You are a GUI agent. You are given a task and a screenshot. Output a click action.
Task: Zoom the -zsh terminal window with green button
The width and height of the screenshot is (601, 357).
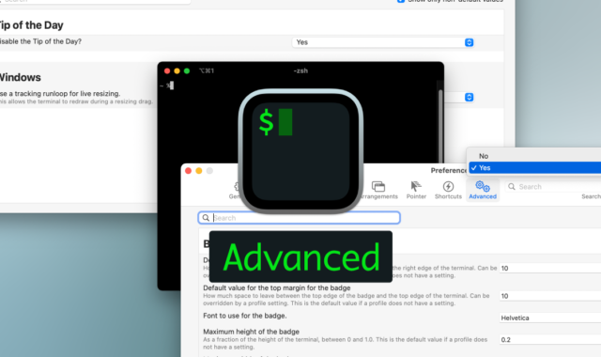coord(187,71)
